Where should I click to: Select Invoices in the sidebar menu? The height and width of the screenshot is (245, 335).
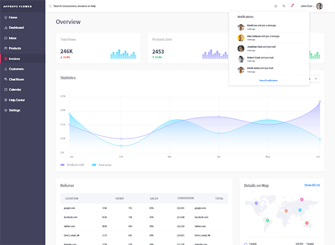23,59
